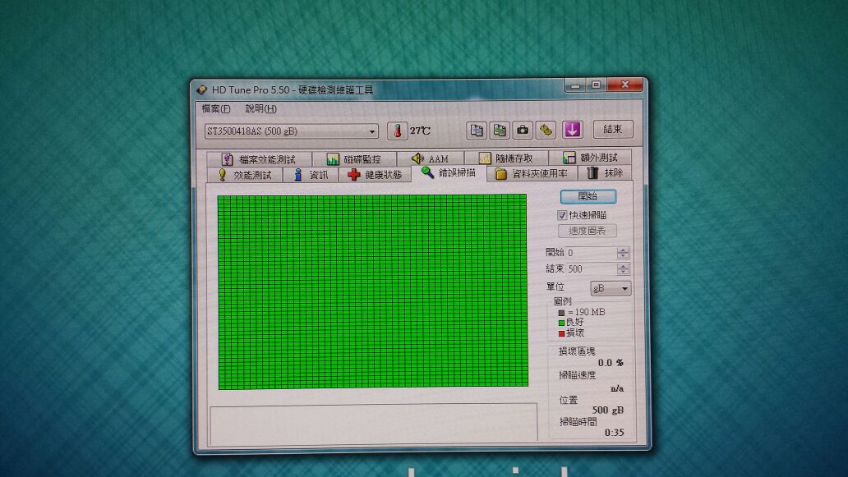
Task: Open the 說明(H) menu
Action: tap(260, 108)
